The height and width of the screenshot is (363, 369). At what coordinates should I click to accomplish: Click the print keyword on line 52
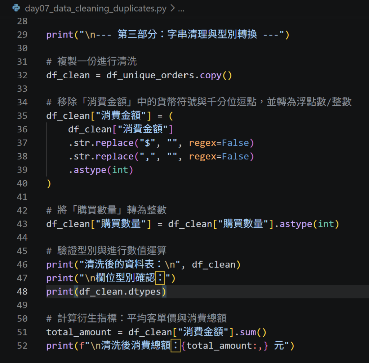point(60,346)
